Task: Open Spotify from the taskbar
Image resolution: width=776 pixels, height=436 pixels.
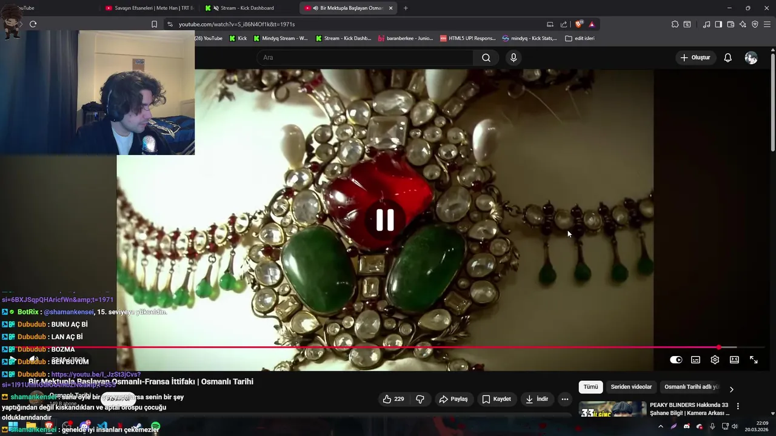Action: click(156, 427)
